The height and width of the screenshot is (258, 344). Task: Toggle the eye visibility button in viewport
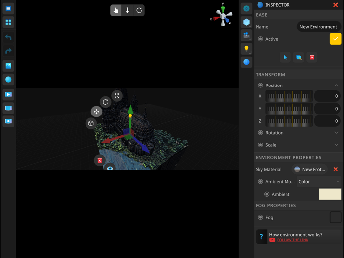point(110,167)
